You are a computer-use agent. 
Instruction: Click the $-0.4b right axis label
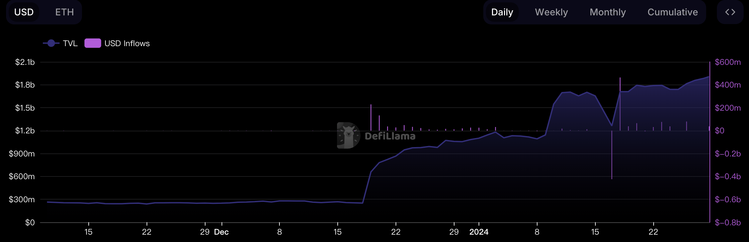tap(728, 176)
